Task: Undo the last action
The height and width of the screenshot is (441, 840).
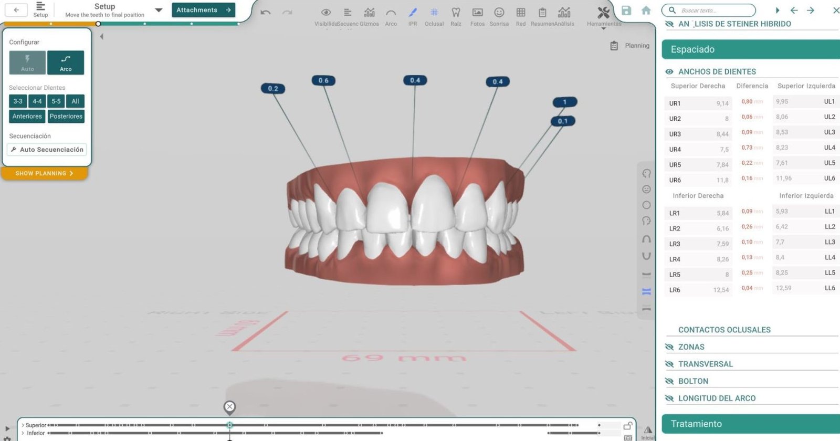Action: (x=266, y=13)
